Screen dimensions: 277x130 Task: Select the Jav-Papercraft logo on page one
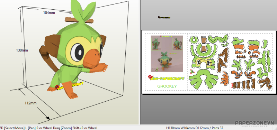(166, 78)
